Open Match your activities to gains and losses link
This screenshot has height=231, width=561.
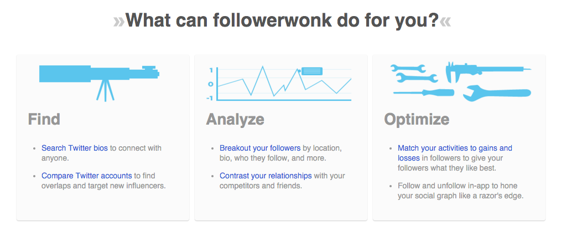[x=455, y=153]
